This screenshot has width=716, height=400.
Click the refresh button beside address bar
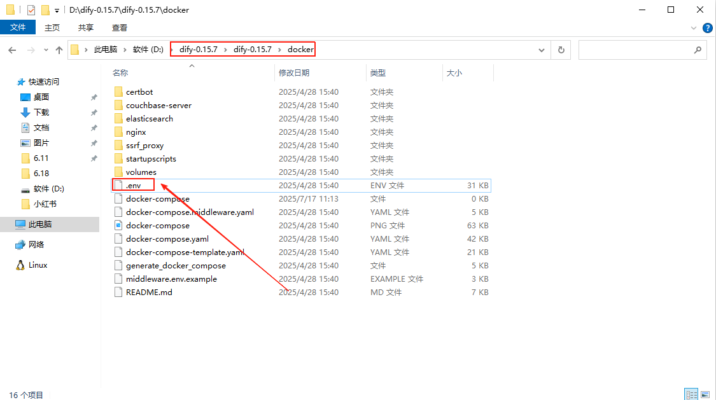561,50
